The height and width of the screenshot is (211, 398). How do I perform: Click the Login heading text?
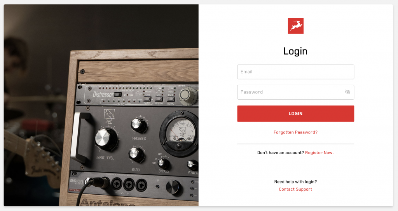[x=295, y=51]
